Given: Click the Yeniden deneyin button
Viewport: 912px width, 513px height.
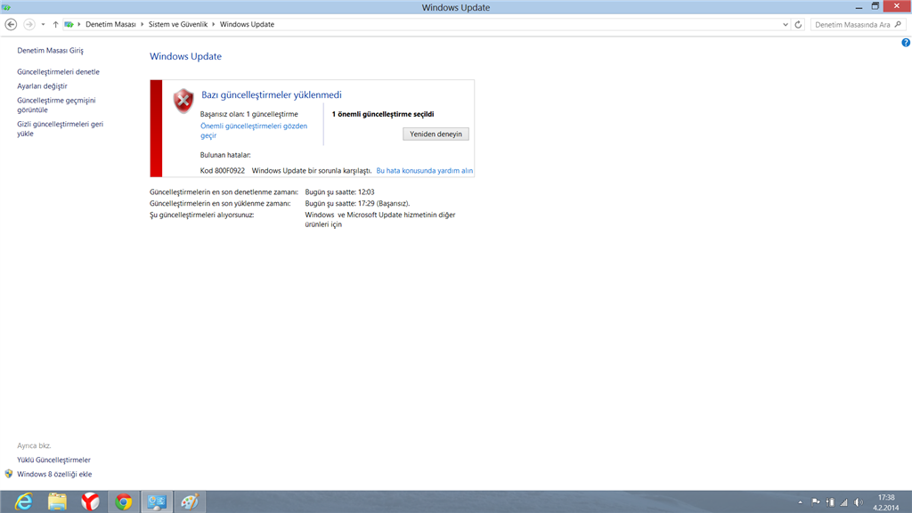Looking at the screenshot, I should (x=436, y=134).
